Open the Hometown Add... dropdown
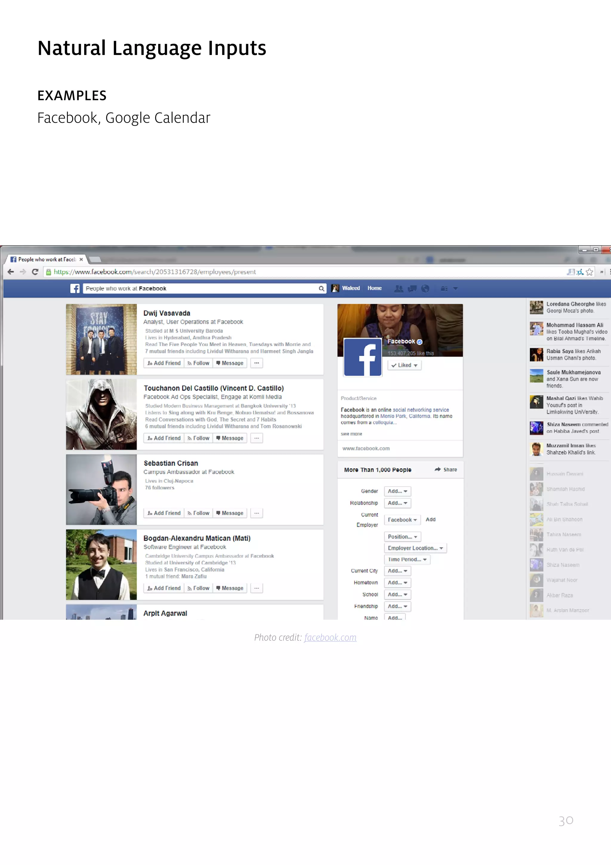The height and width of the screenshot is (865, 611). (x=397, y=583)
